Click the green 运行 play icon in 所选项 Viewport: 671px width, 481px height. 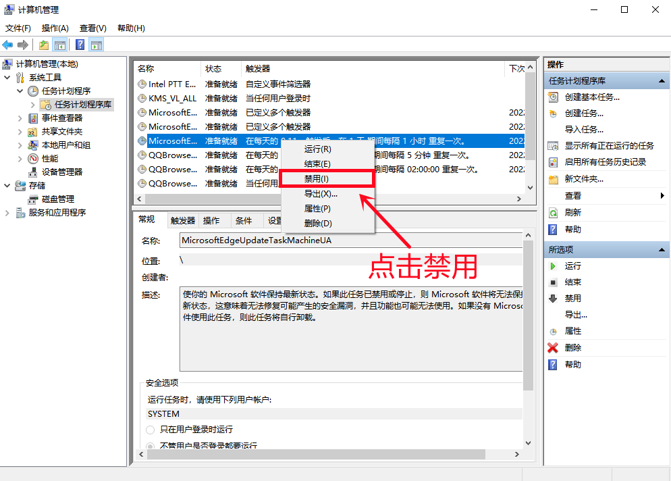click(553, 266)
